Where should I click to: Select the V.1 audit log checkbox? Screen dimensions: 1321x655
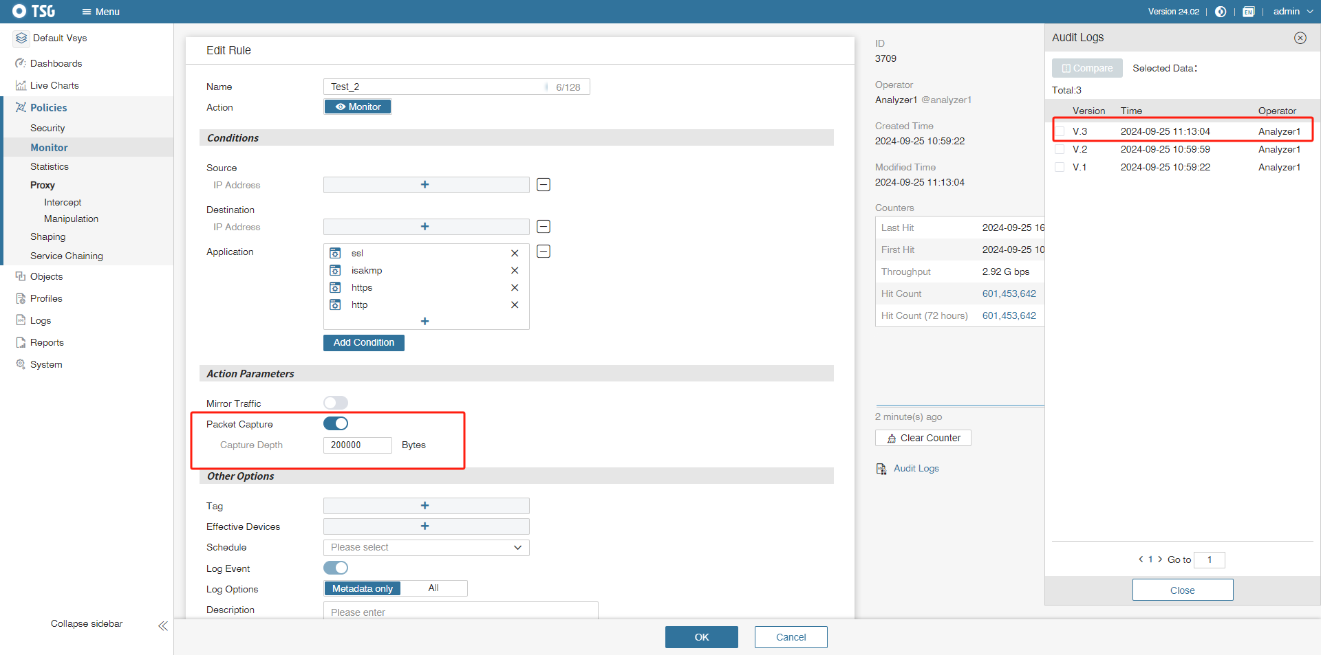1060,167
